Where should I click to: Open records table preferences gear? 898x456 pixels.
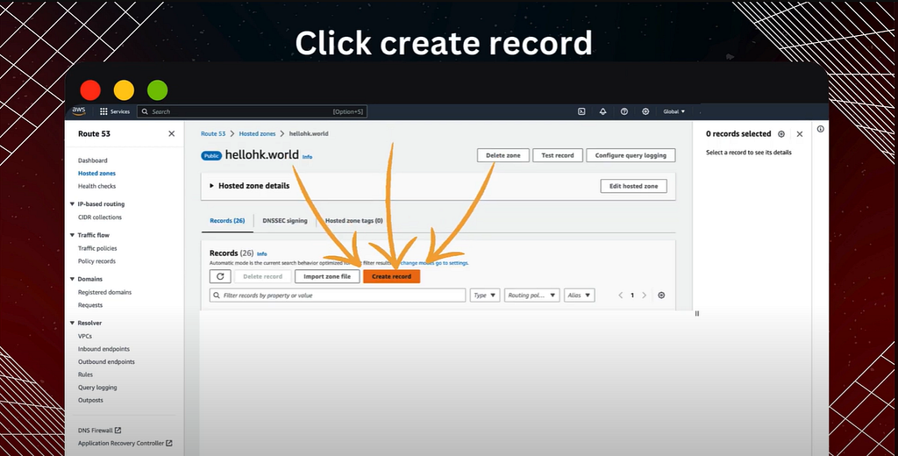tap(661, 295)
